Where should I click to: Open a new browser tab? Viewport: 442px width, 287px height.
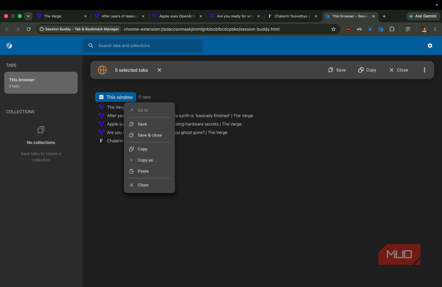tap(384, 16)
